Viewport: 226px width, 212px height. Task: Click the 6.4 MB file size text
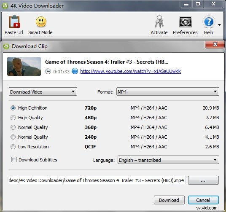tap(212, 127)
